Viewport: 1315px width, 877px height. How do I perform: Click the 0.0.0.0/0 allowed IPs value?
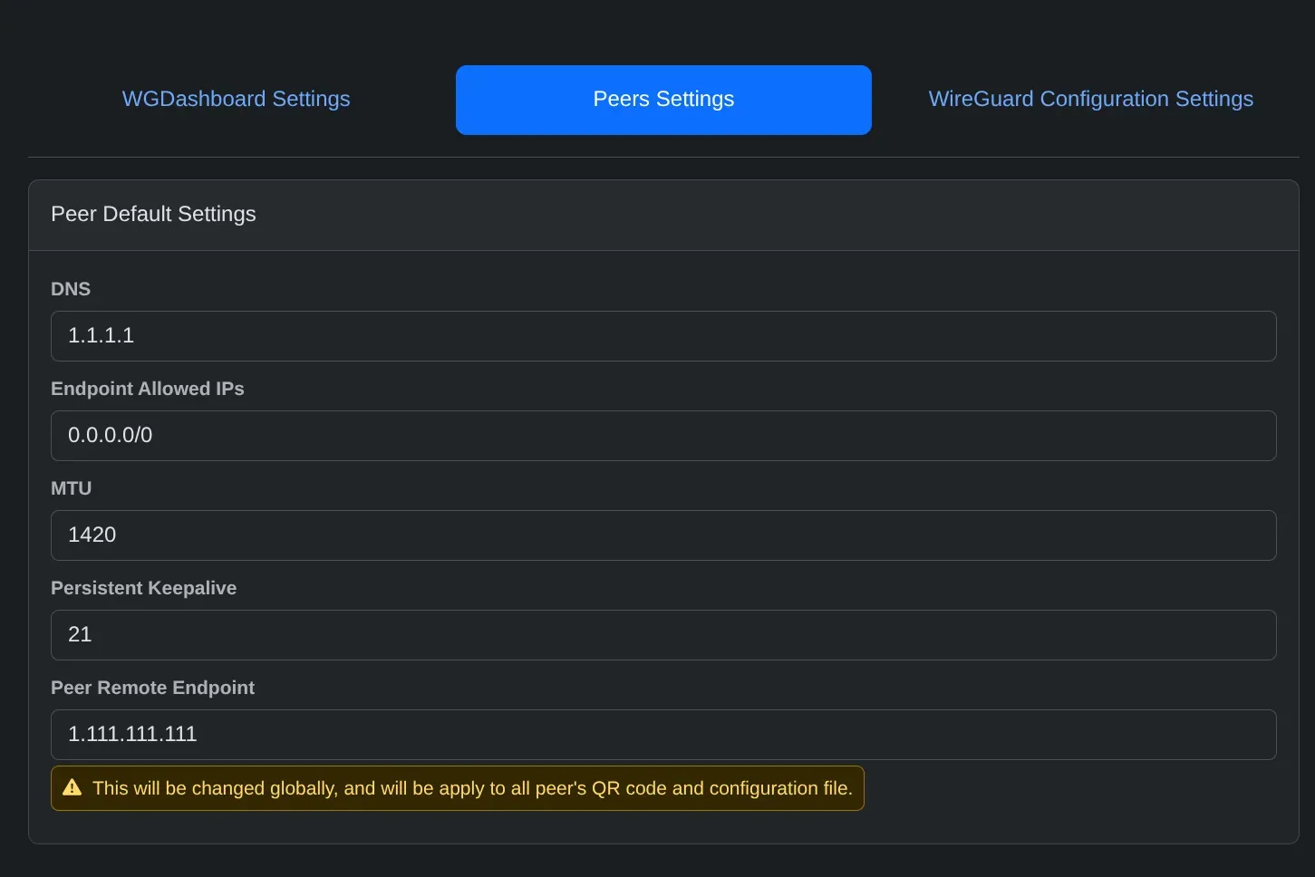click(x=110, y=435)
